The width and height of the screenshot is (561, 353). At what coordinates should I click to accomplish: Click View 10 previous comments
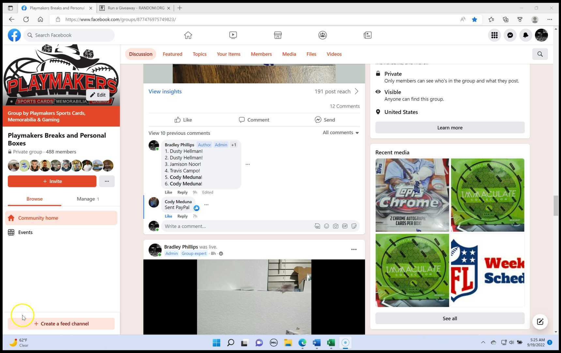pos(179,133)
